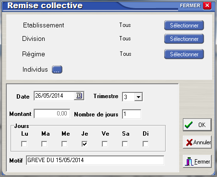This screenshot has width=217, height=177.
Task: Tick the Sa (Saturday) checkbox
Action: (x=125, y=144)
